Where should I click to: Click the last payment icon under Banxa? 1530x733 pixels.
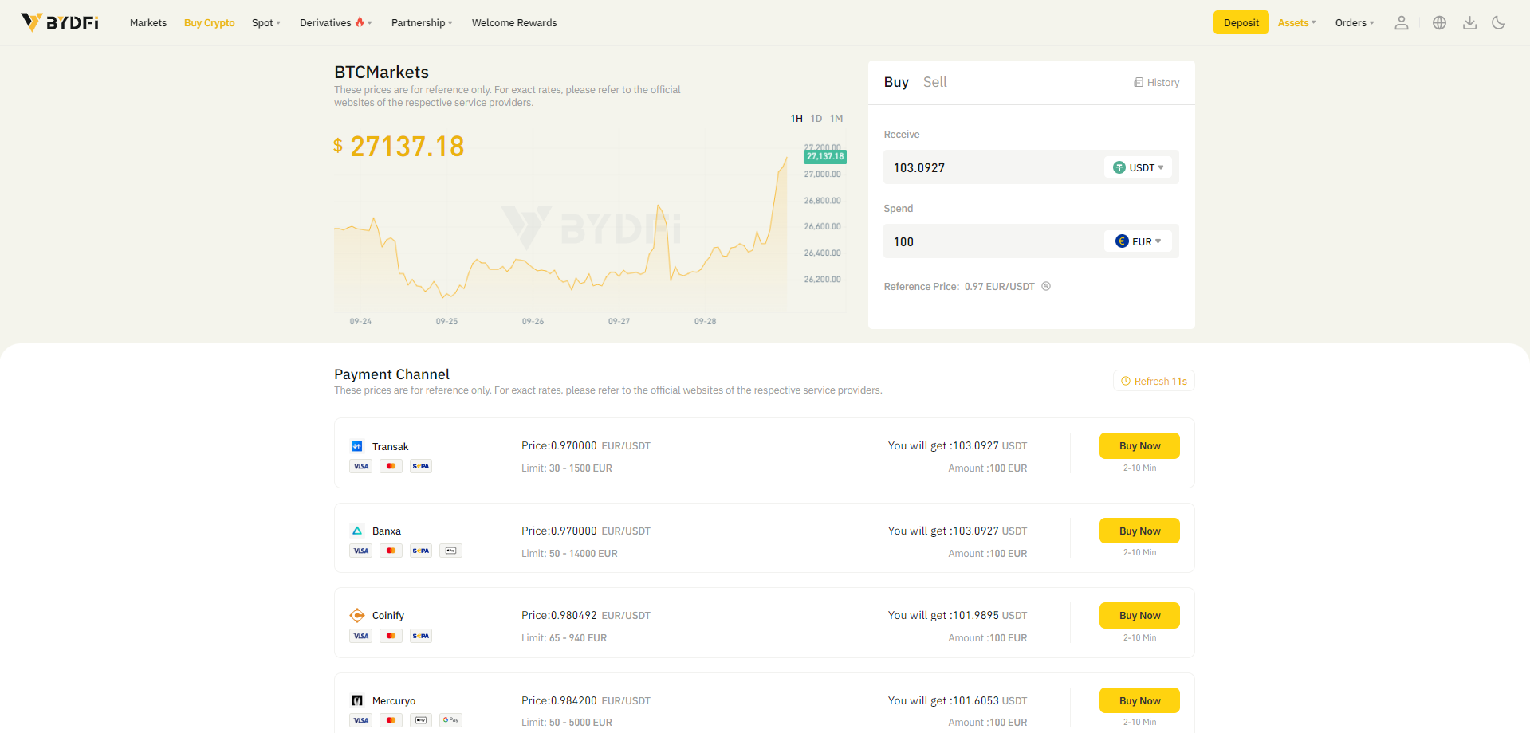tap(450, 551)
